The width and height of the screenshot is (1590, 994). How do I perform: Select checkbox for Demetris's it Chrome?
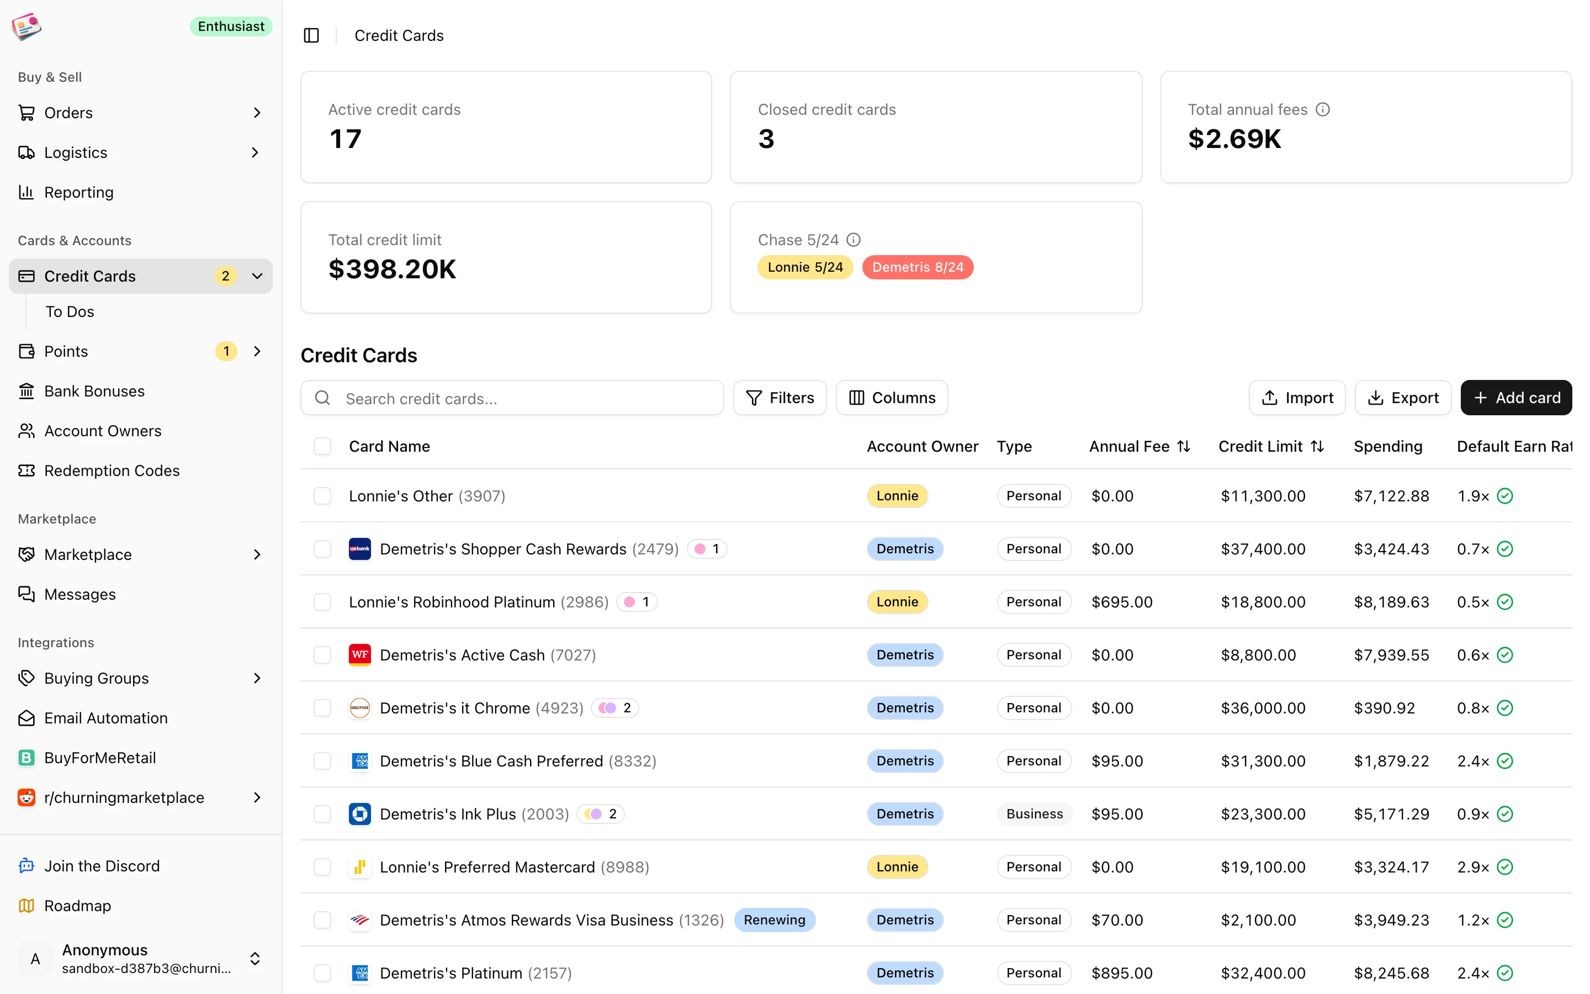pos(322,708)
